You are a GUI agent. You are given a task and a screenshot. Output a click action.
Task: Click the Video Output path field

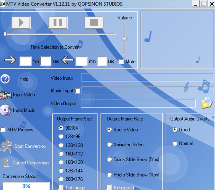coord(138,103)
